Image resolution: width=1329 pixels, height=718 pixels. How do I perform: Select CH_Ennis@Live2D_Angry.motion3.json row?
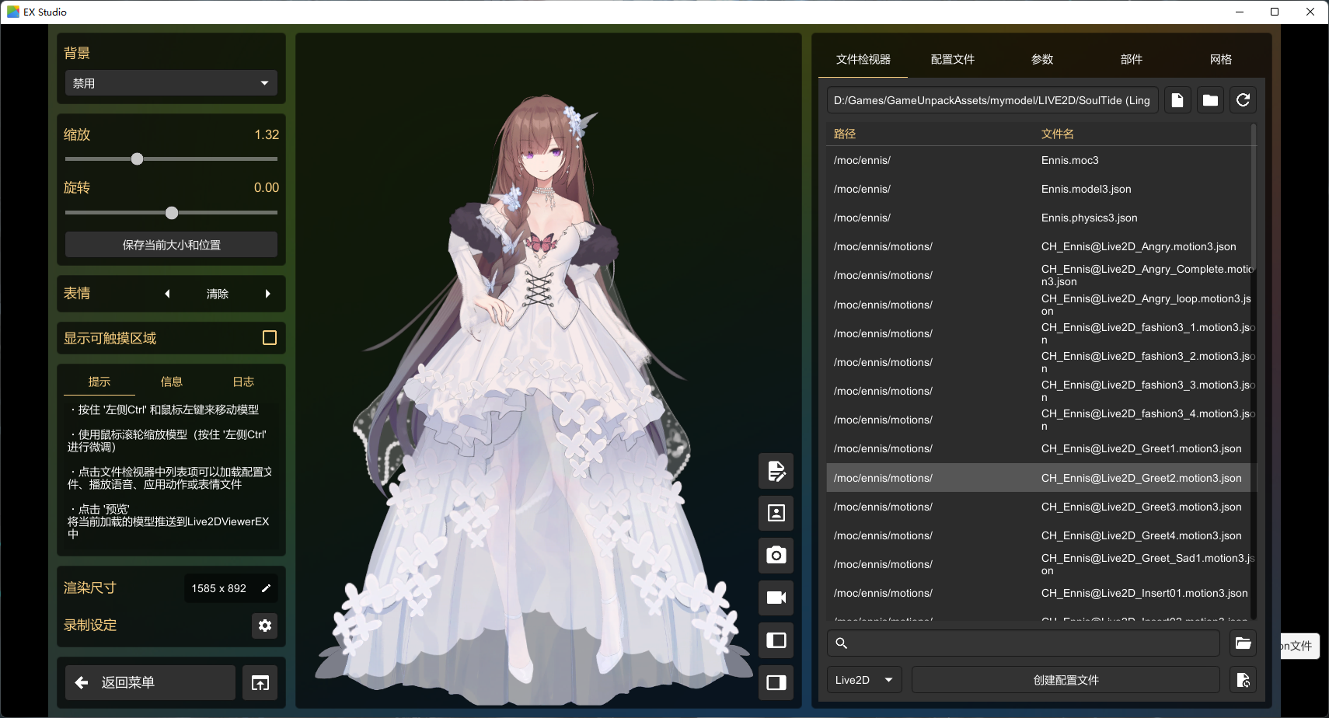pyautogui.click(x=1039, y=246)
